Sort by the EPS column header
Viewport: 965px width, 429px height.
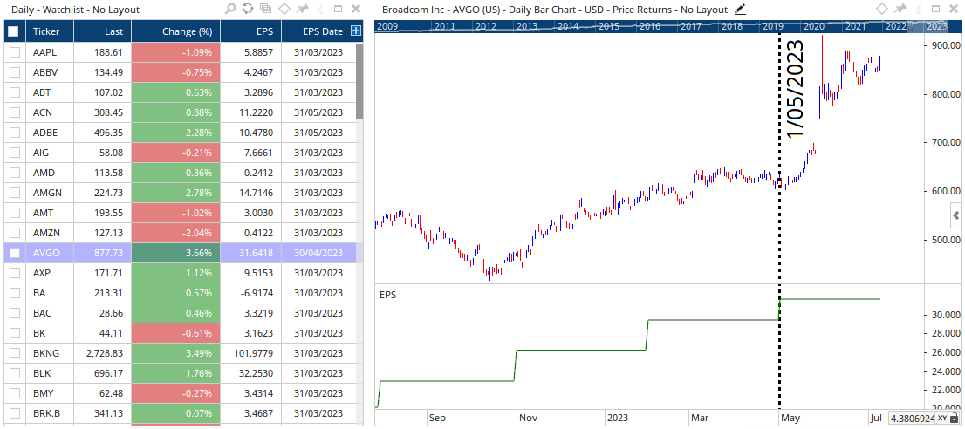point(250,31)
